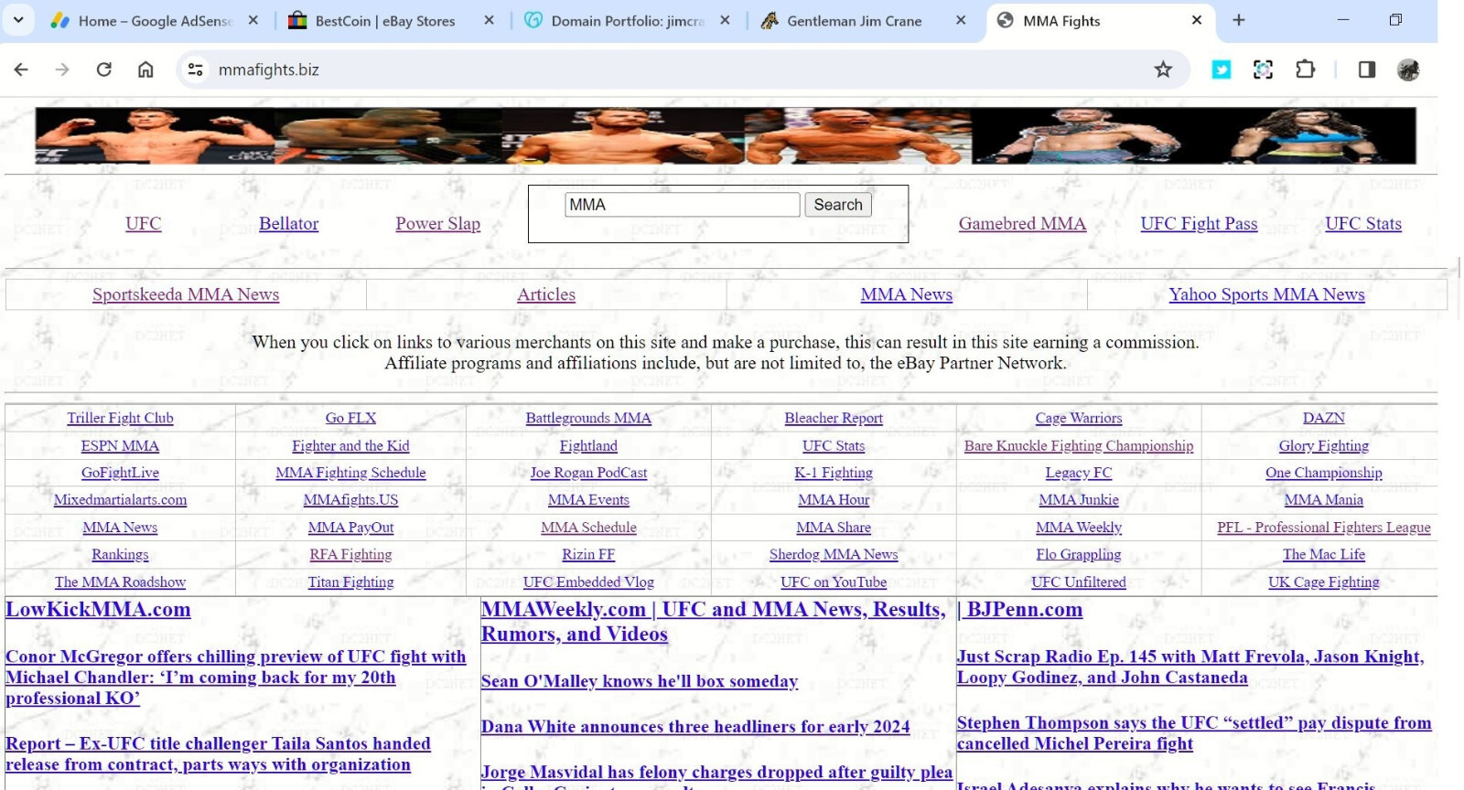Open Sportskeeda MMA News
This screenshot has width=1464, height=790.
(186, 294)
